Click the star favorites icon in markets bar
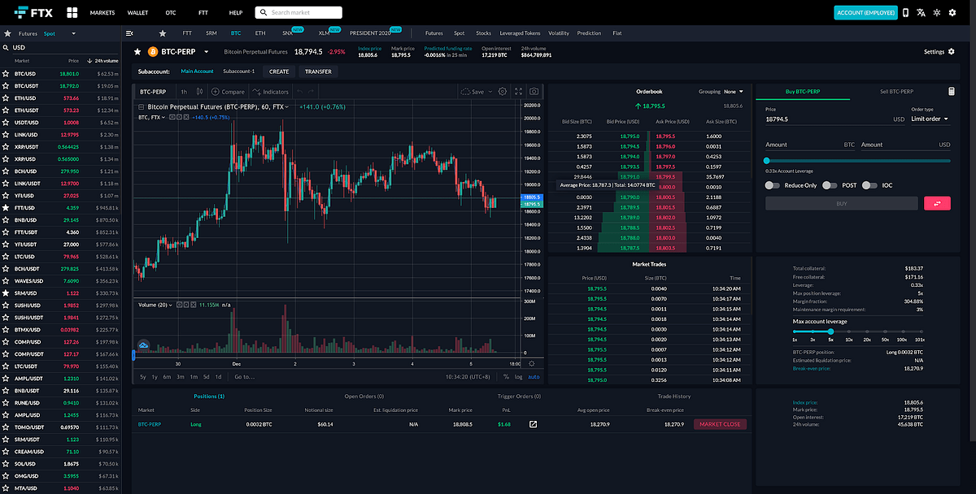This screenshot has height=494, width=976. coord(163,33)
